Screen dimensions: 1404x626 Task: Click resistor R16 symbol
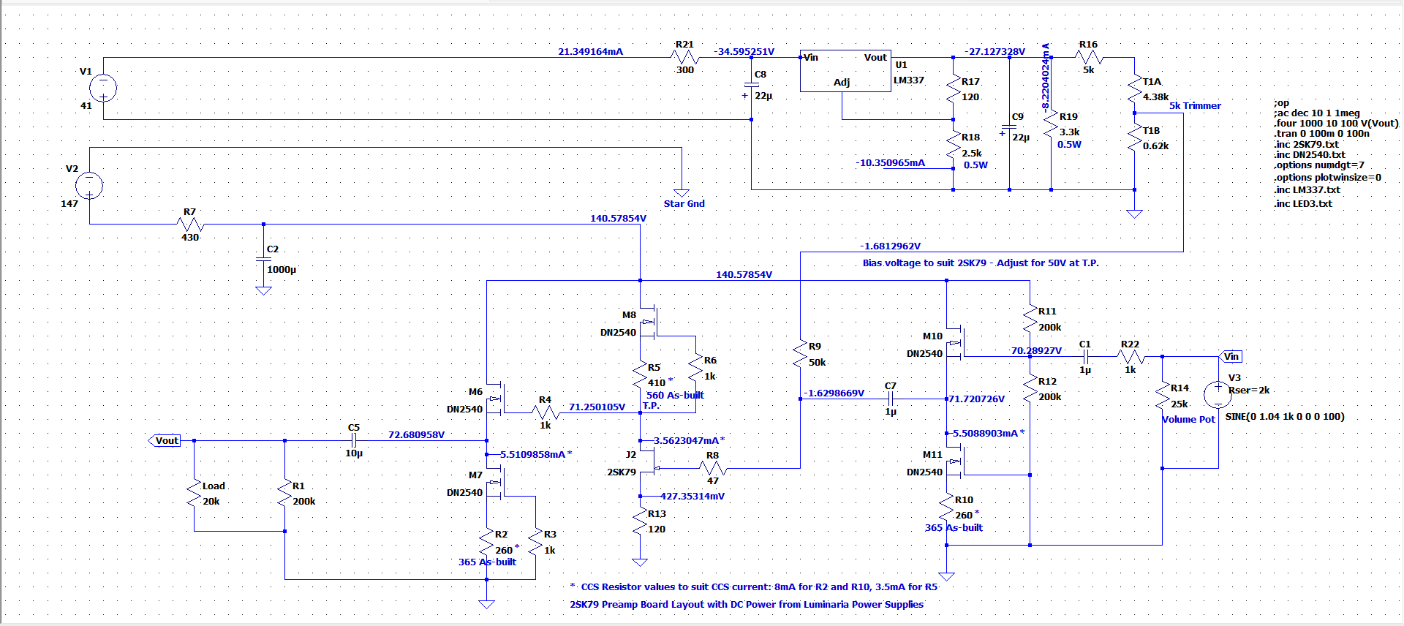pyautogui.click(x=1088, y=57)
